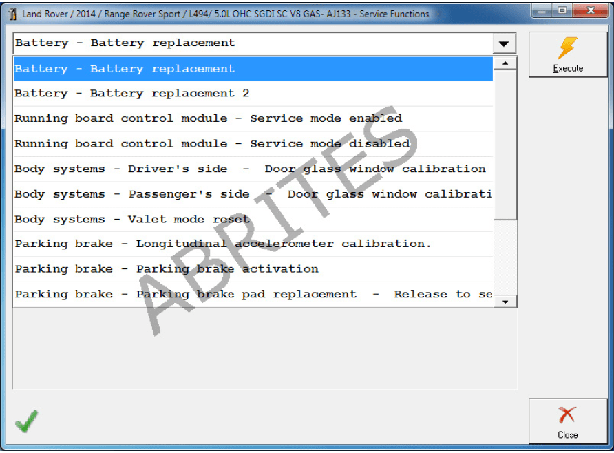Select Passenger's side door glass calibration
The width and height of the screenshot is (614, 453).
pos(252,194)
